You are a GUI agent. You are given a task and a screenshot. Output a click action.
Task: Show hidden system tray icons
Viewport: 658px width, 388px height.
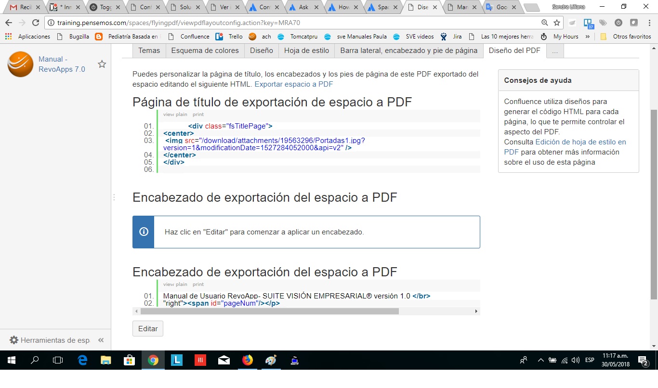(x=540, y=360)
